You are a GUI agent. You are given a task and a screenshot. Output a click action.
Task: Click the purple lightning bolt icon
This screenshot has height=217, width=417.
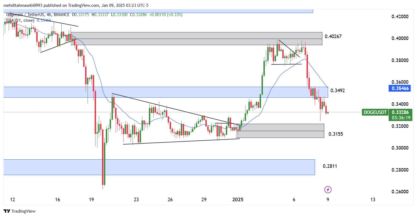(328, 190)
